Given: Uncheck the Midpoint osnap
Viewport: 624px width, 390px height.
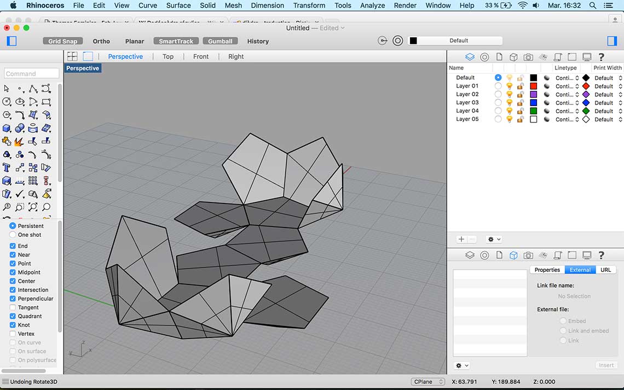Looking at the screenshot, I should (13, 272).
